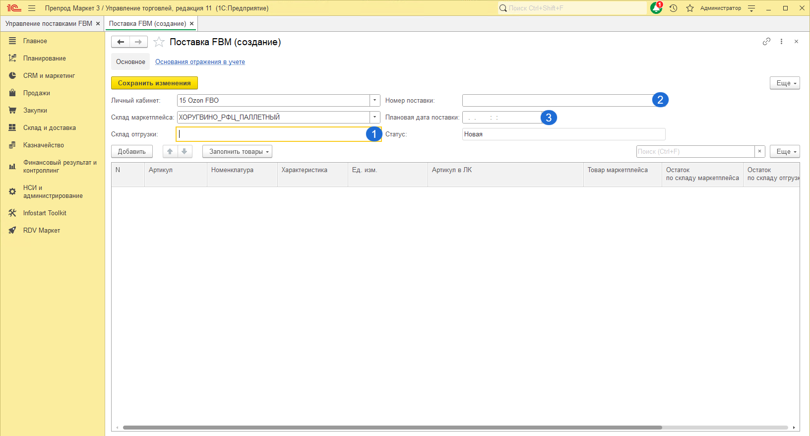810x436 pixels.
Task: Click the Сохранить изменения button
Action: (x=154, y=83)
